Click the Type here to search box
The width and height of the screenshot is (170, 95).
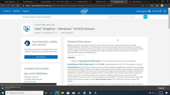[x=24, y=93]
